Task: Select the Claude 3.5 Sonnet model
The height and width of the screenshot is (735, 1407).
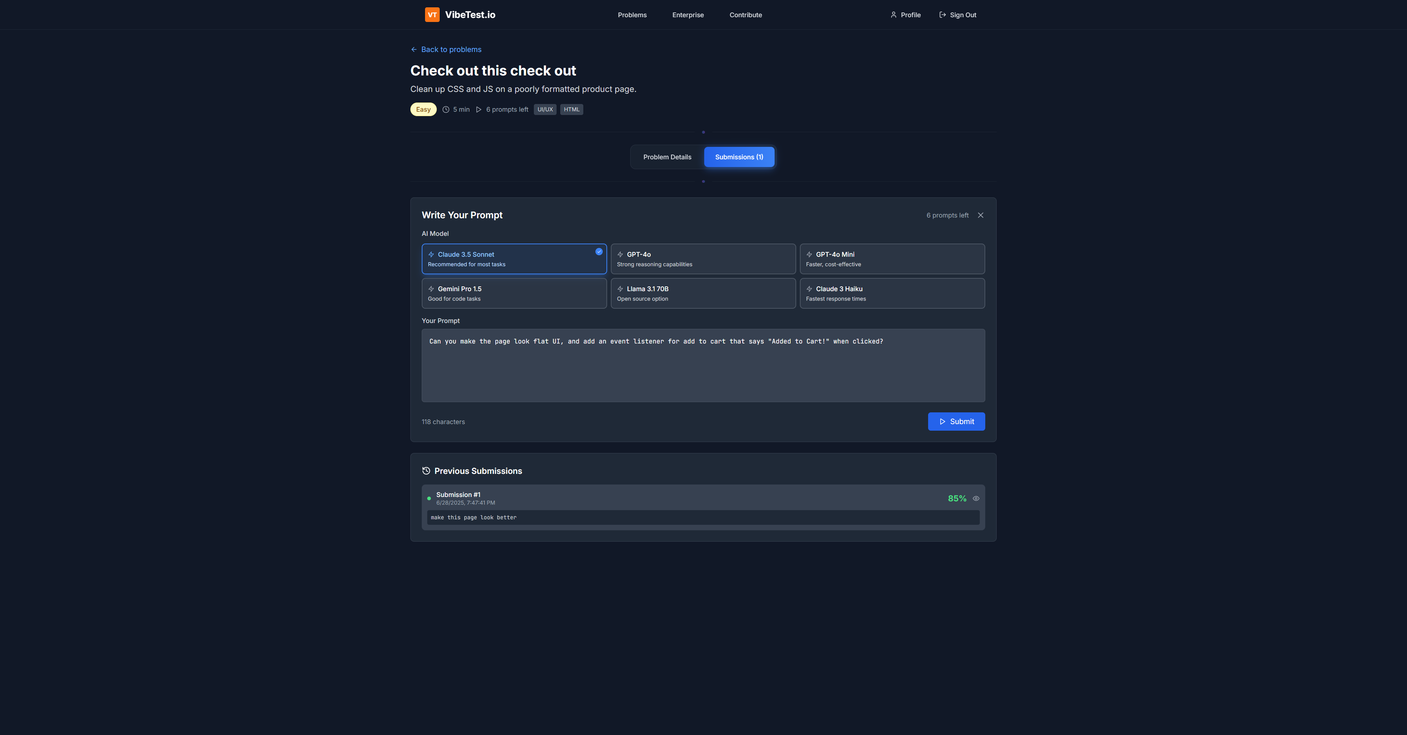Action: click(513, 259)
